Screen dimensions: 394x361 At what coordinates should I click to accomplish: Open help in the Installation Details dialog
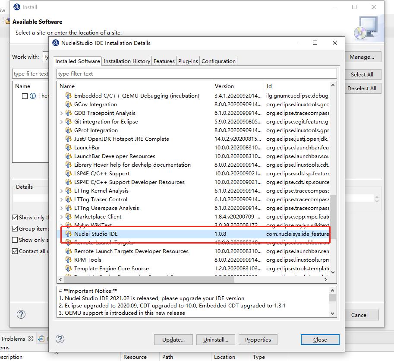click(60, 339)
